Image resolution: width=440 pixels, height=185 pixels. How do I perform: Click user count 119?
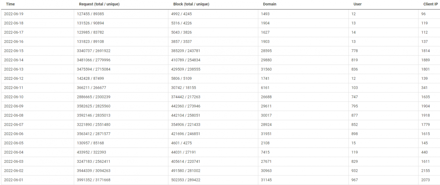coord(355,152)
